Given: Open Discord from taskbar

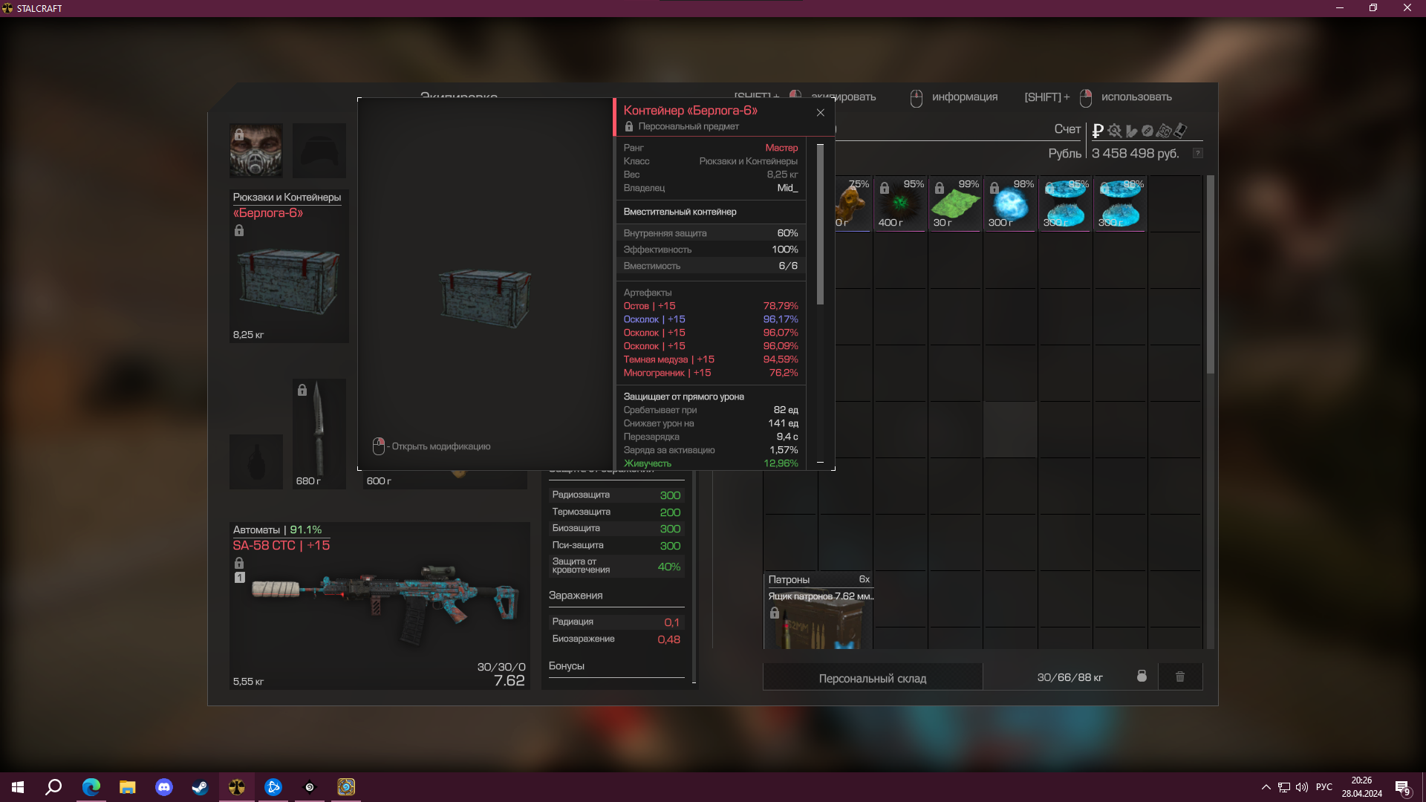Looking at the screenshot, I should click(x=164, y=787).
